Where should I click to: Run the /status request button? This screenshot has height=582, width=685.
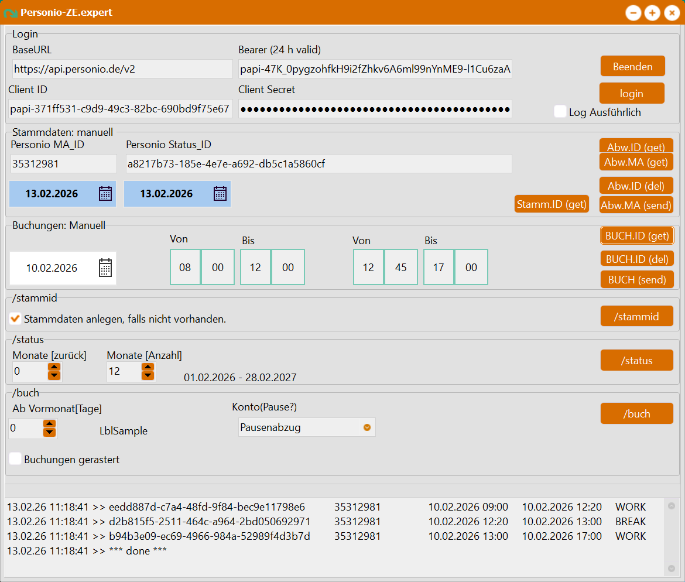pyautogui.click(x=636, y=361)
